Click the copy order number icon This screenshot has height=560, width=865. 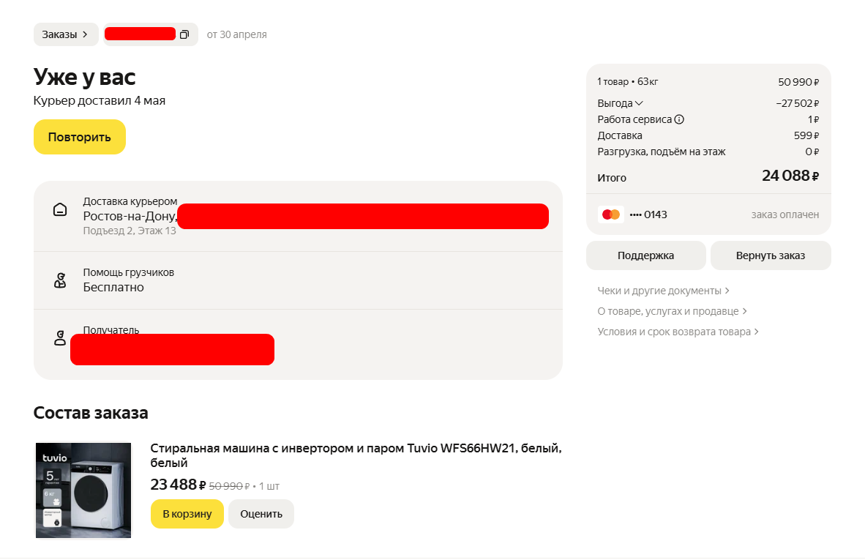pyautogui.click(x=184, y=34)
